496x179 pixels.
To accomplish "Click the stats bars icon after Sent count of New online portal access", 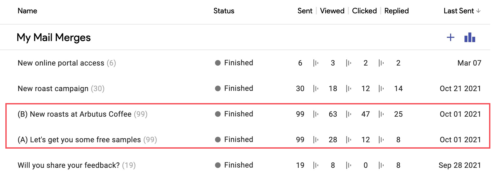I will pyautogui.click(x=316, y=63).
